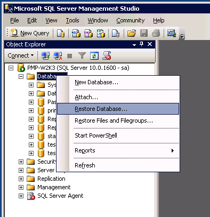Click the Disconnect icon in Object Explorer

pos(58,56)
